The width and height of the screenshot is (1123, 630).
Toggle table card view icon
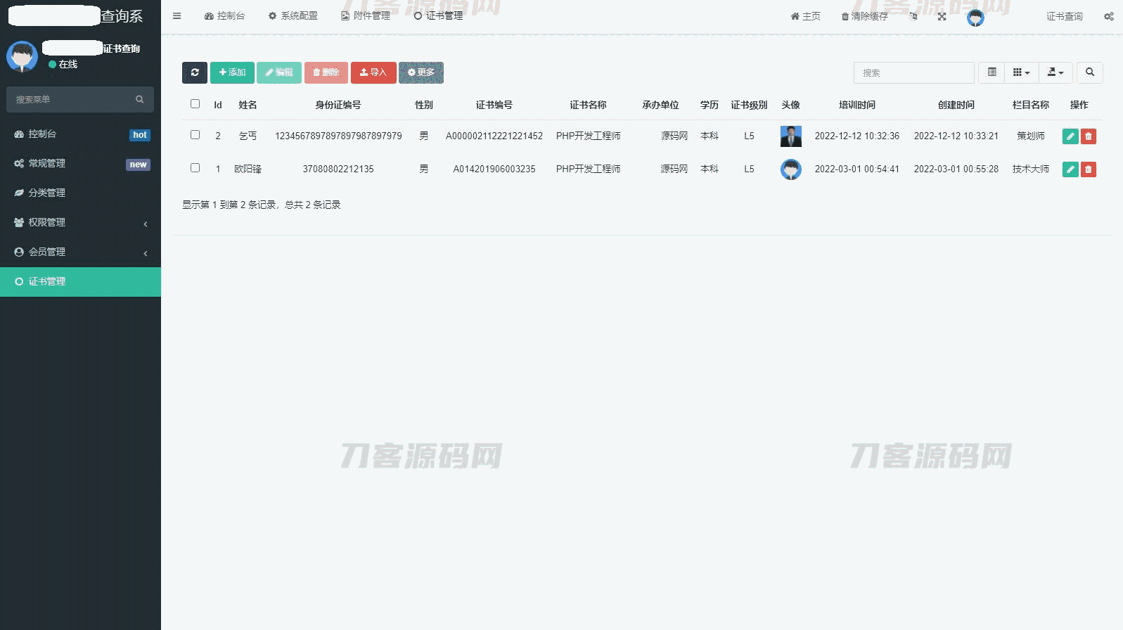tap(992, 72)
